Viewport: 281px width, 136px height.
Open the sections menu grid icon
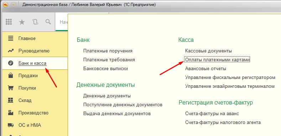pyautogui.click(x=9, y=22)
